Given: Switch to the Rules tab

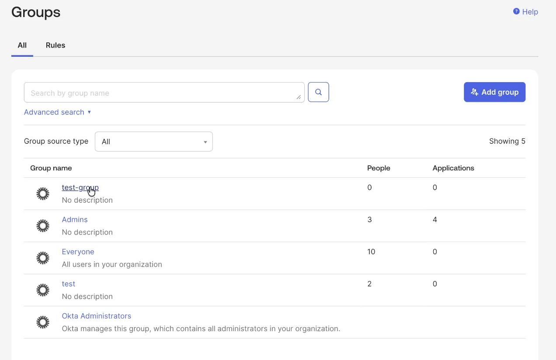Looking at the screenshot, I should click(x=56, y=45).
